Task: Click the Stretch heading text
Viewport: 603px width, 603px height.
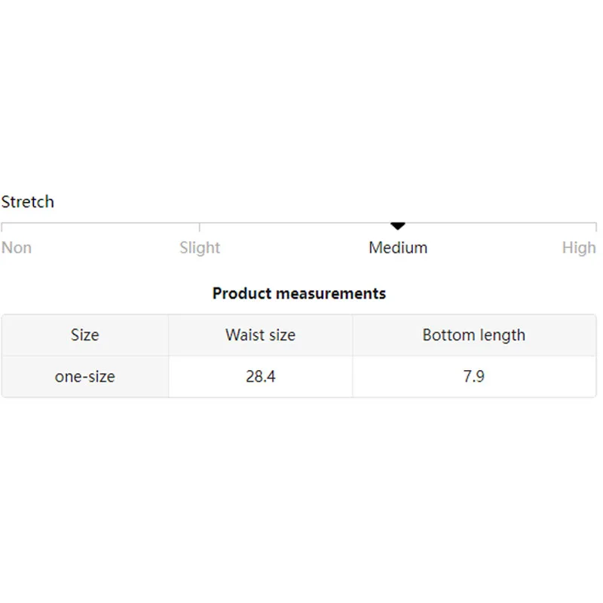Action: coord(28,202)
